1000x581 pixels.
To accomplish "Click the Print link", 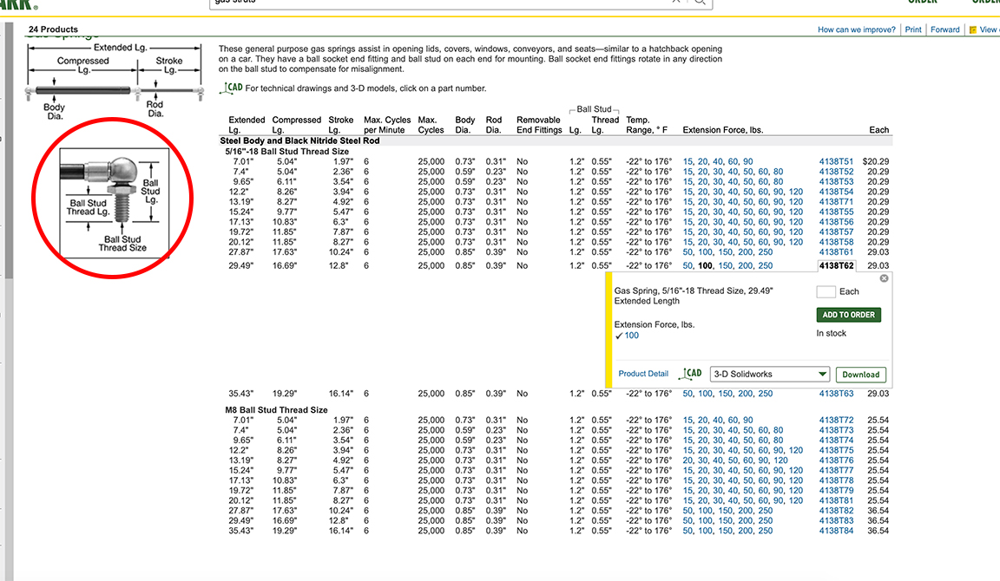I will pyautogui.click(x=912, y=30).
